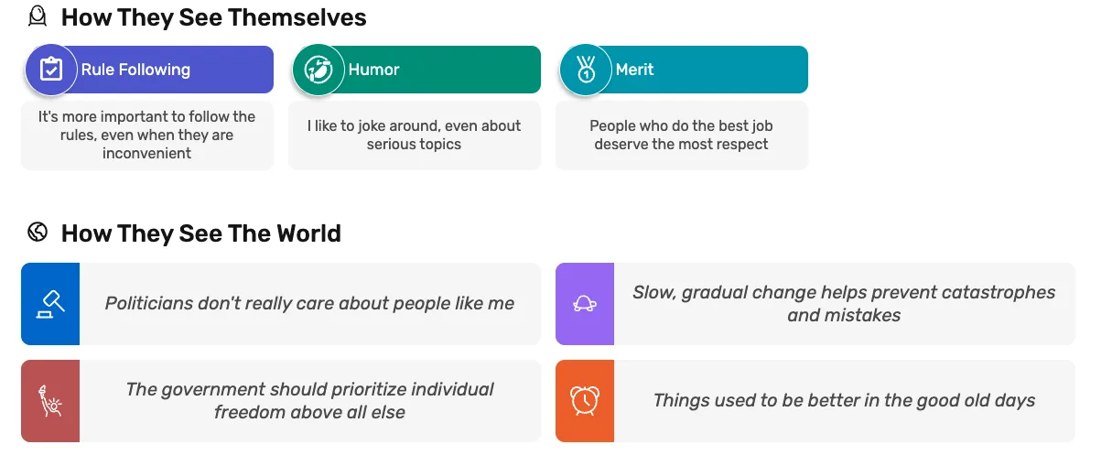Click the 'People who do the best job' card
This screenshot has height=466, width=1112.
click(682, 135)
